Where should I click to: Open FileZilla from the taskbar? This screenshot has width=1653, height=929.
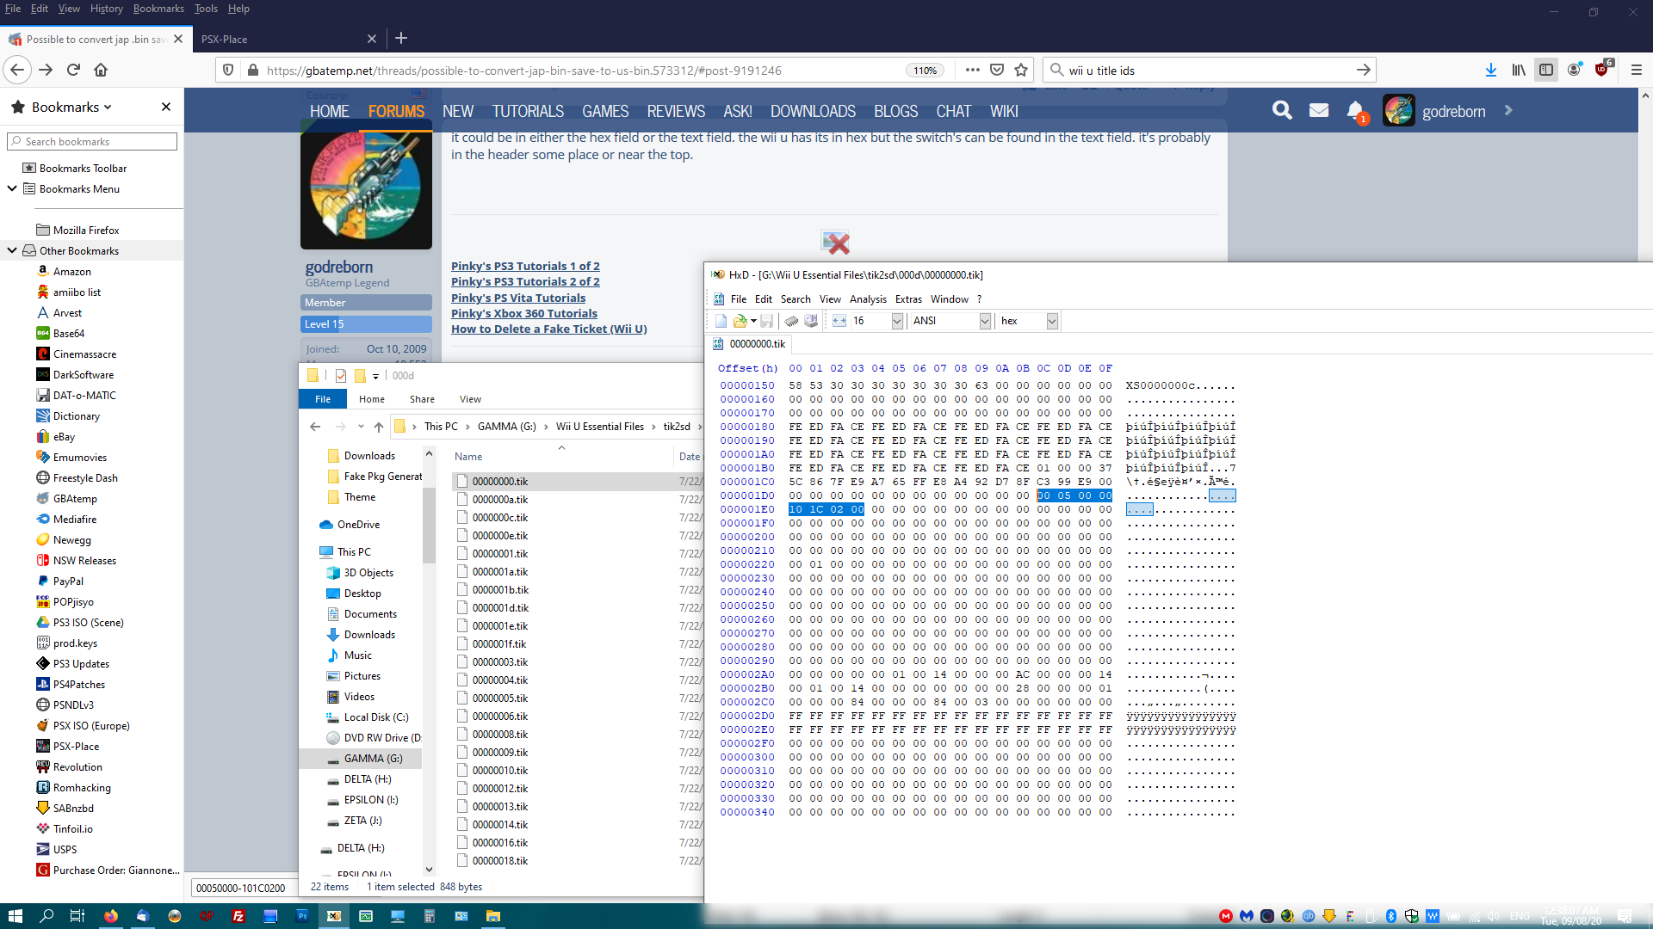coord(238,916)
